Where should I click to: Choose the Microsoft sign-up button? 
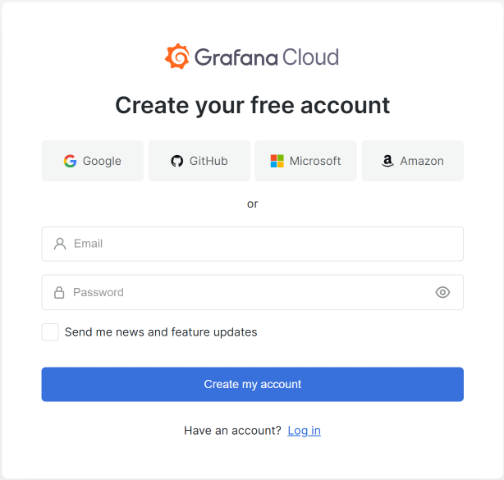[305, 161]
